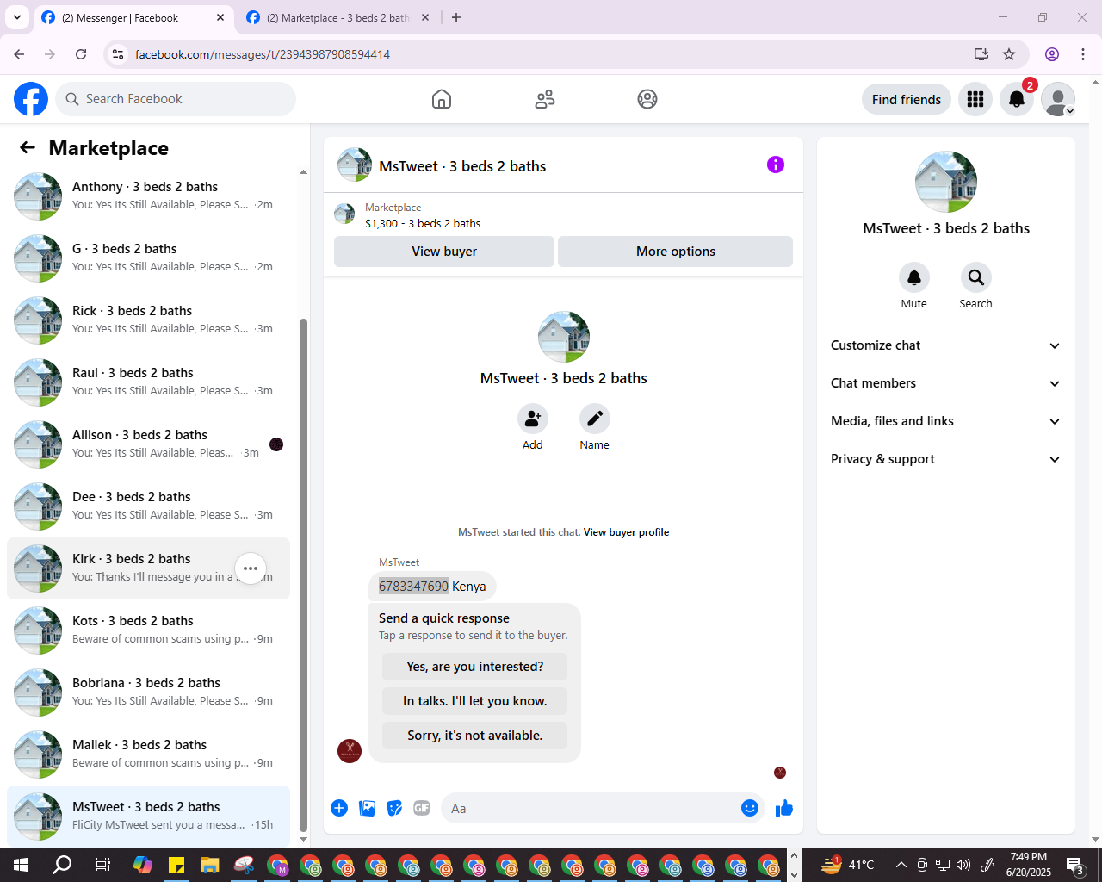
Task: Switch to the Marketplace browser tab
Action: [337, 17]
